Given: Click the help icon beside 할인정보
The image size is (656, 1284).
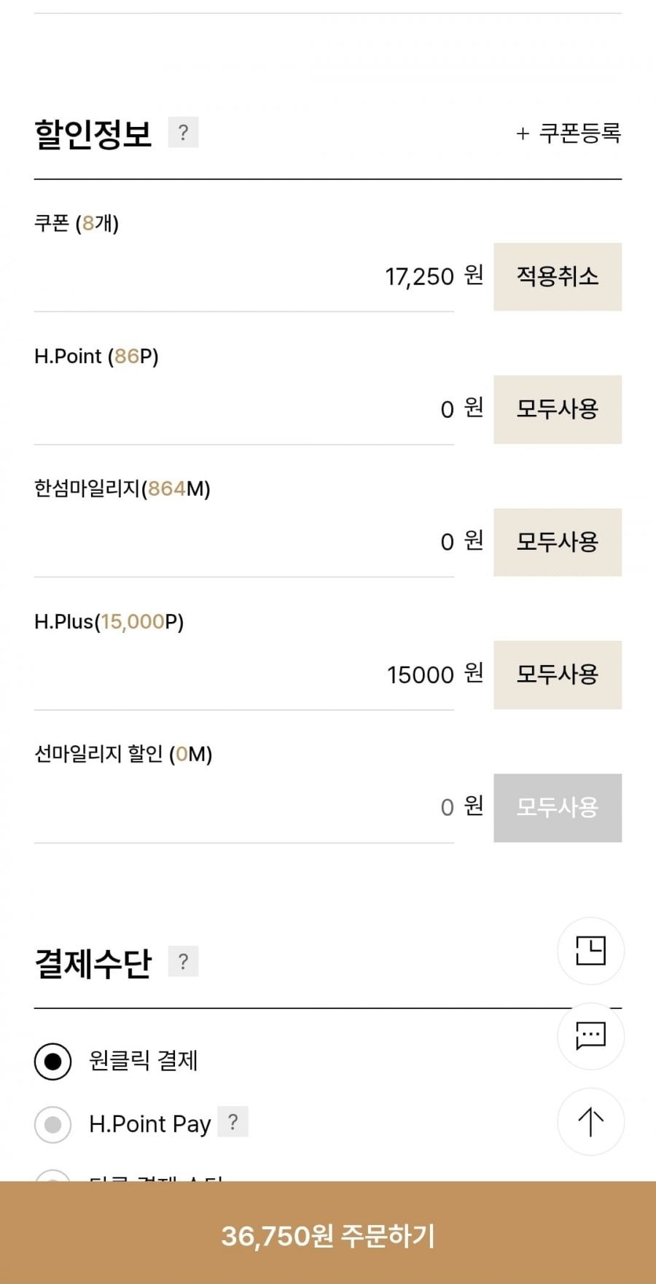Looking at the screenshot, I should [x=183, y=133].
